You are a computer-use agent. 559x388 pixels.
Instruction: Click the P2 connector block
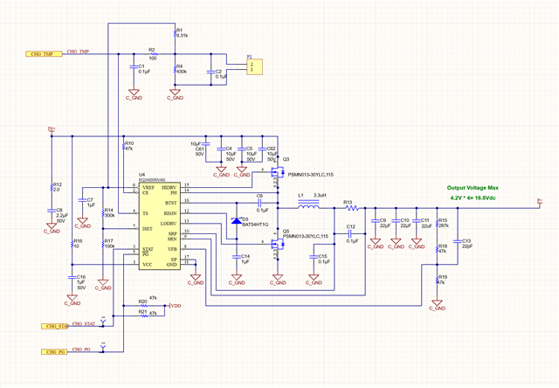point(254,66)
